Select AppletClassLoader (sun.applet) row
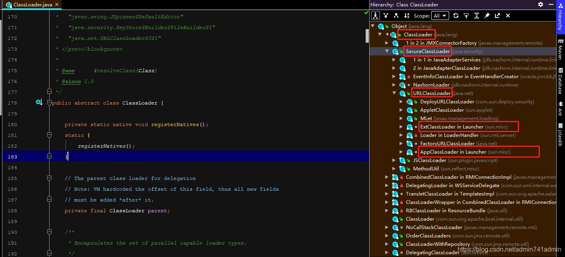The height and width of the screenshot is (257, 565). pos(463,110)
